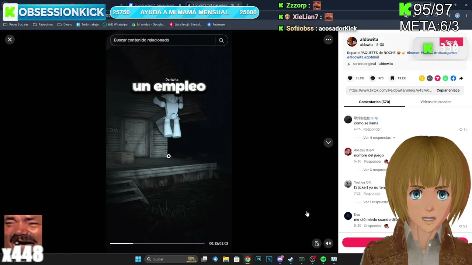
Task: Click the taskbar Buscar search box
Action: point(171,259)
